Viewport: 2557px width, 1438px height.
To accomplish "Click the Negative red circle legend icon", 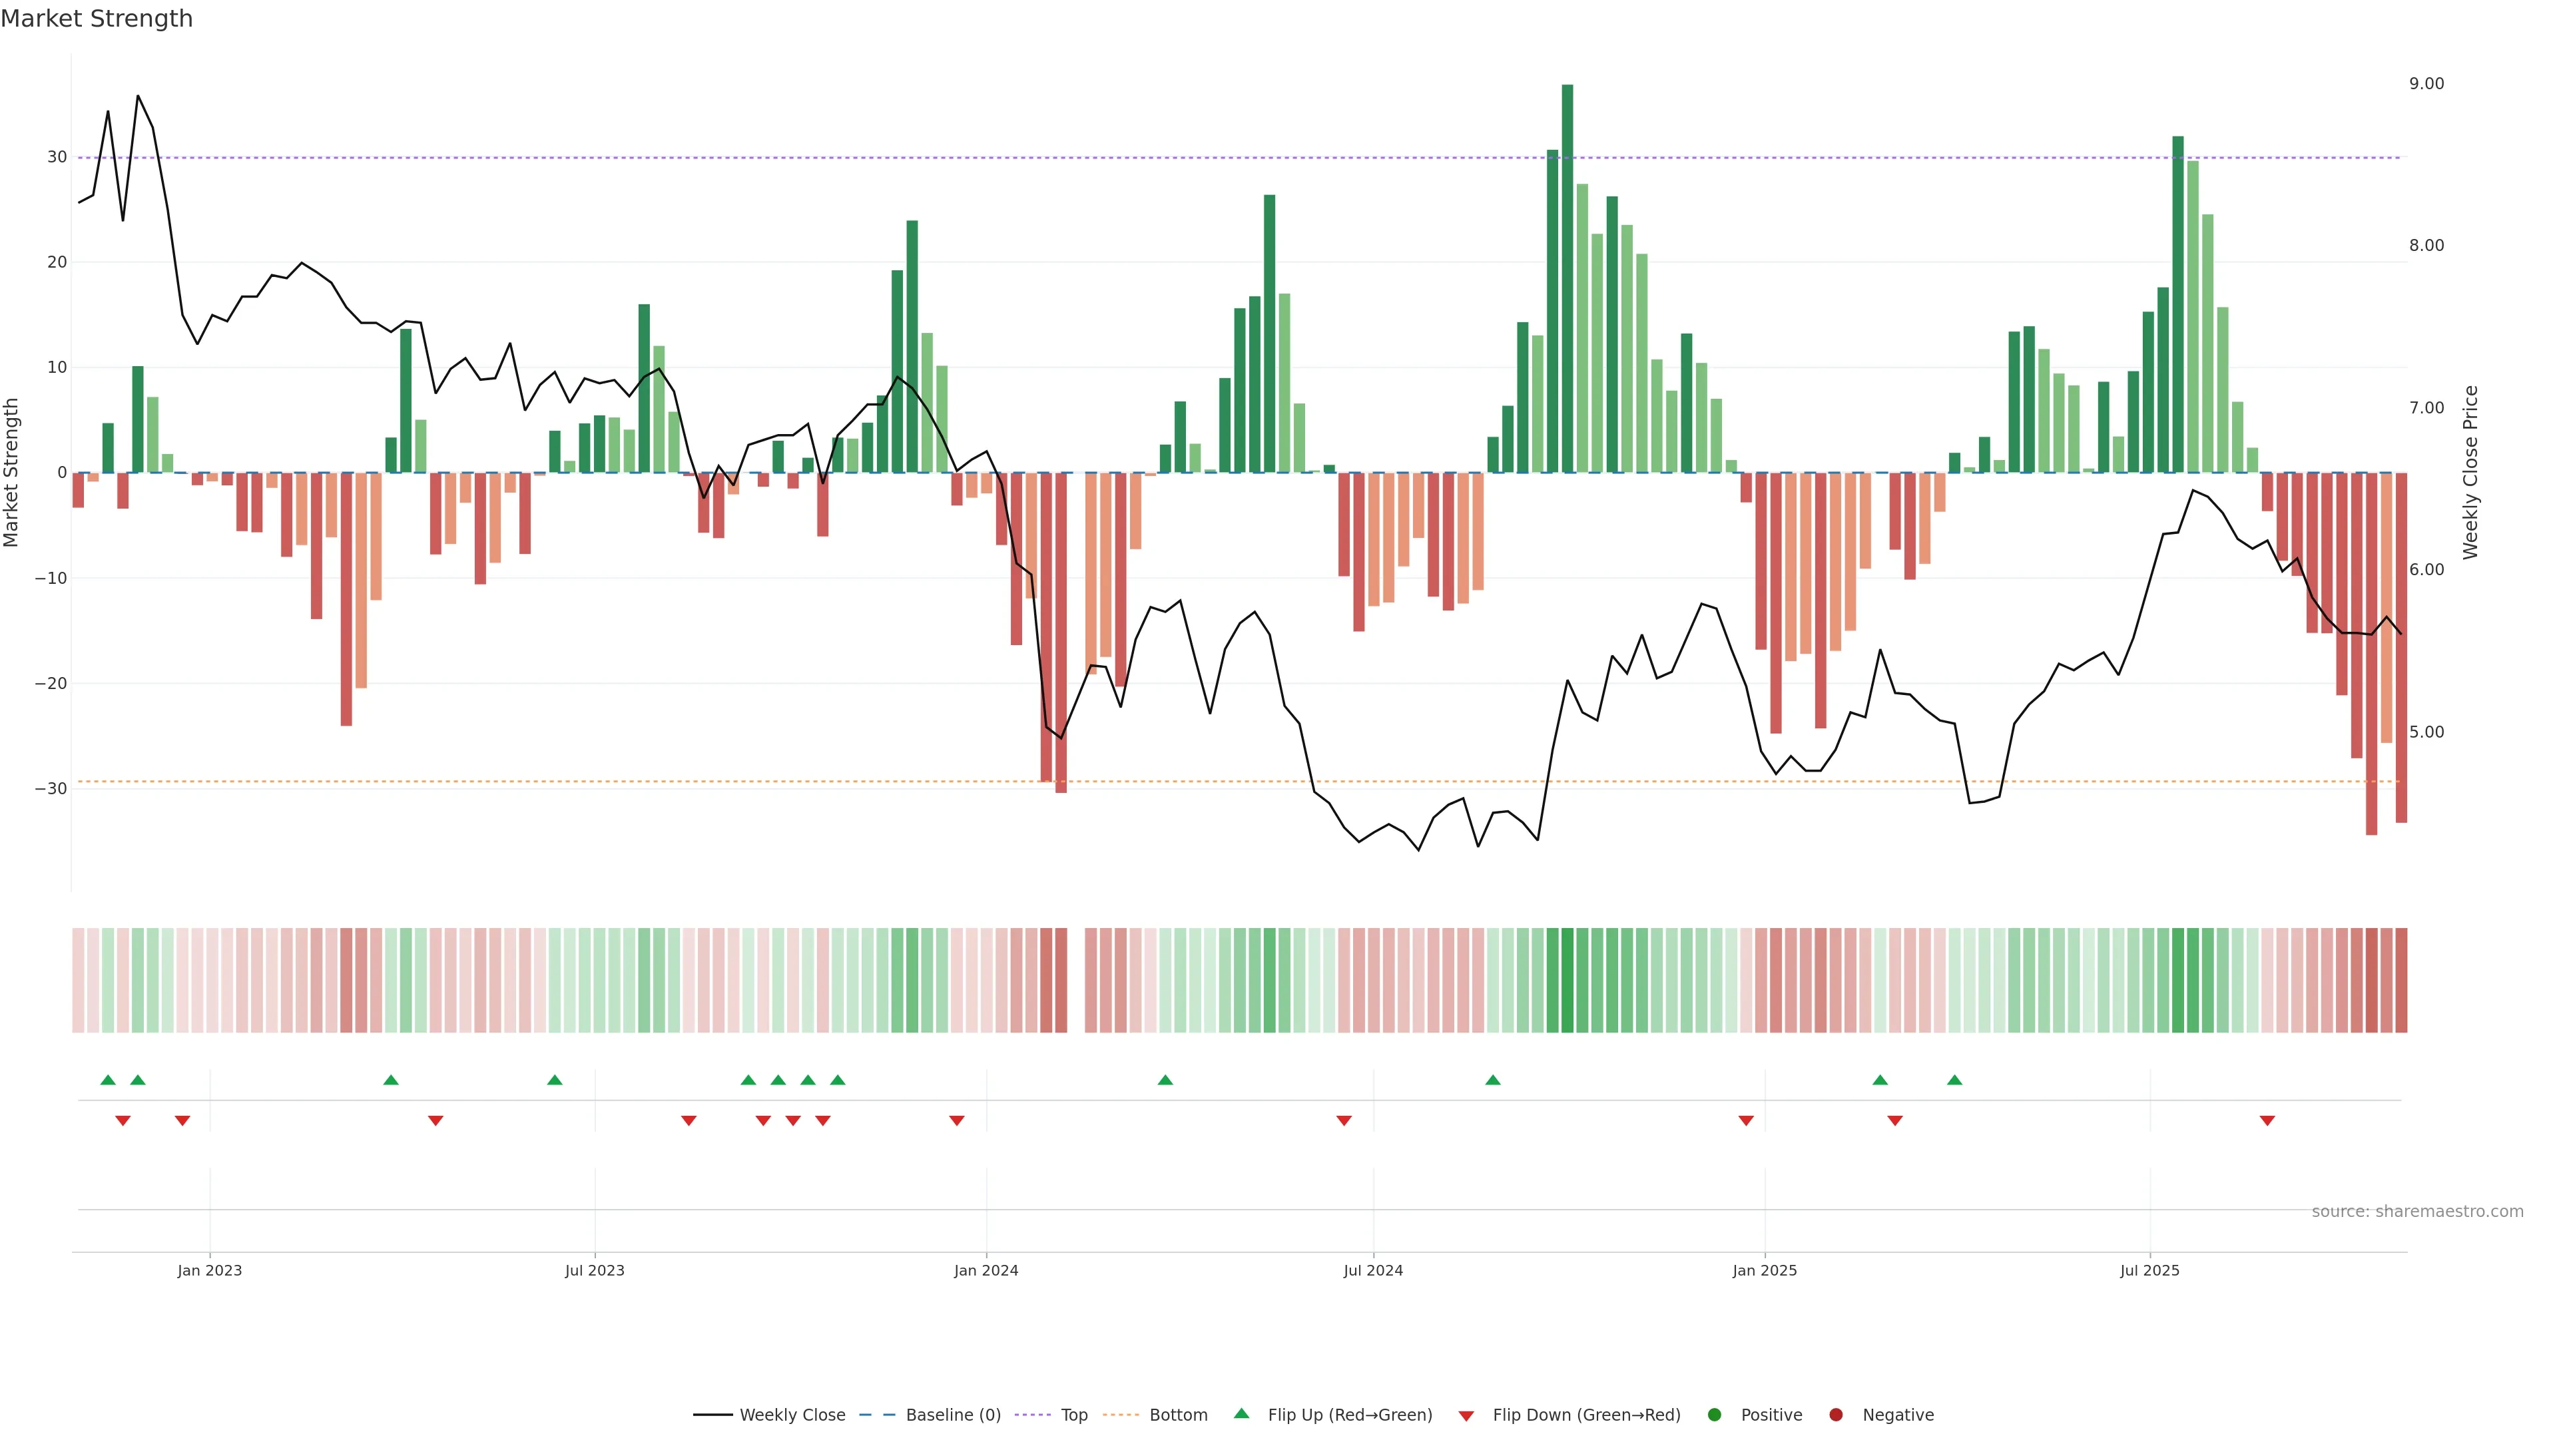I will 1835,1415.
